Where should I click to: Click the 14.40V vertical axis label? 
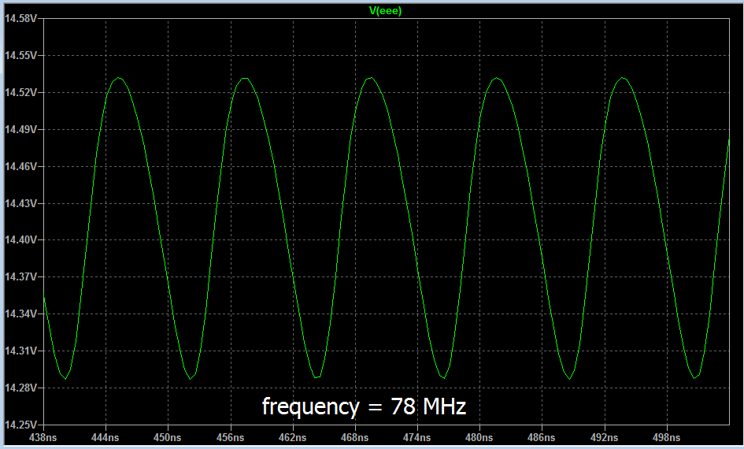coord(20,240)
